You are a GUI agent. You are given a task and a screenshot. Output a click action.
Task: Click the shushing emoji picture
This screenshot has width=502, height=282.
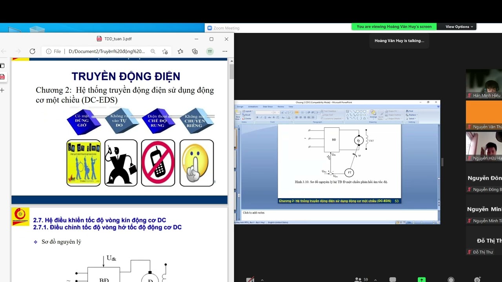196,163
